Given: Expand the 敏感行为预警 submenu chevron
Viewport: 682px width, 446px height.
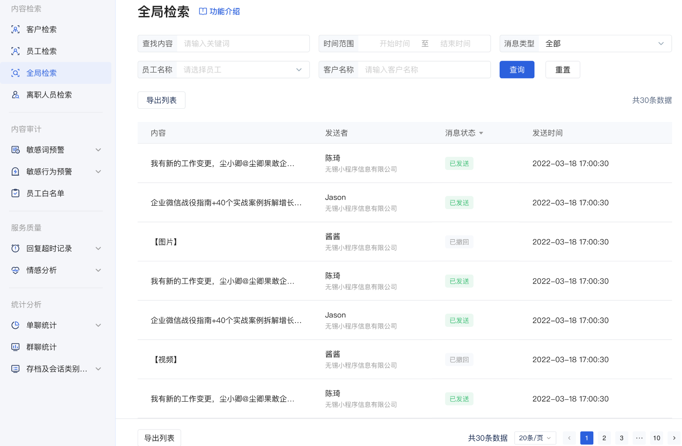Looking at the screenshot, I should [99, 171].
